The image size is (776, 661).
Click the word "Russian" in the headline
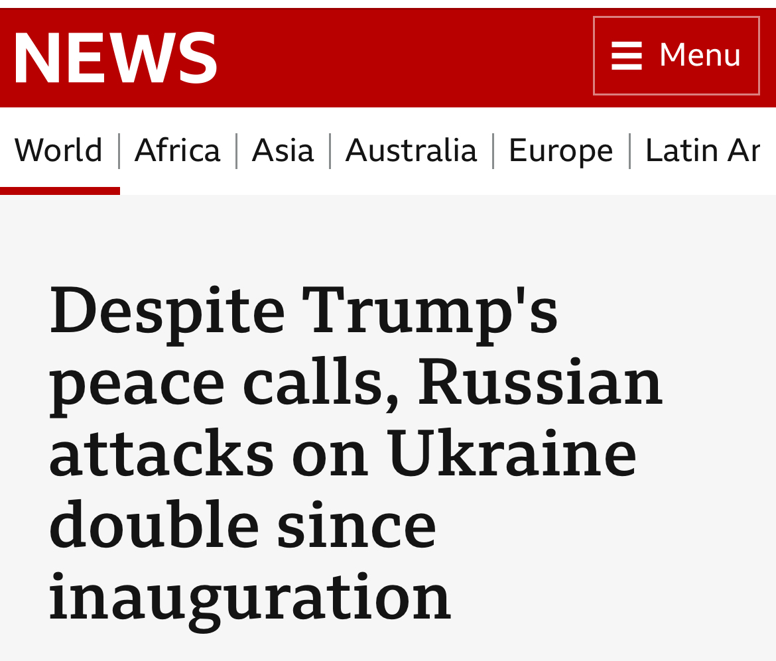(x=540, y=383)
